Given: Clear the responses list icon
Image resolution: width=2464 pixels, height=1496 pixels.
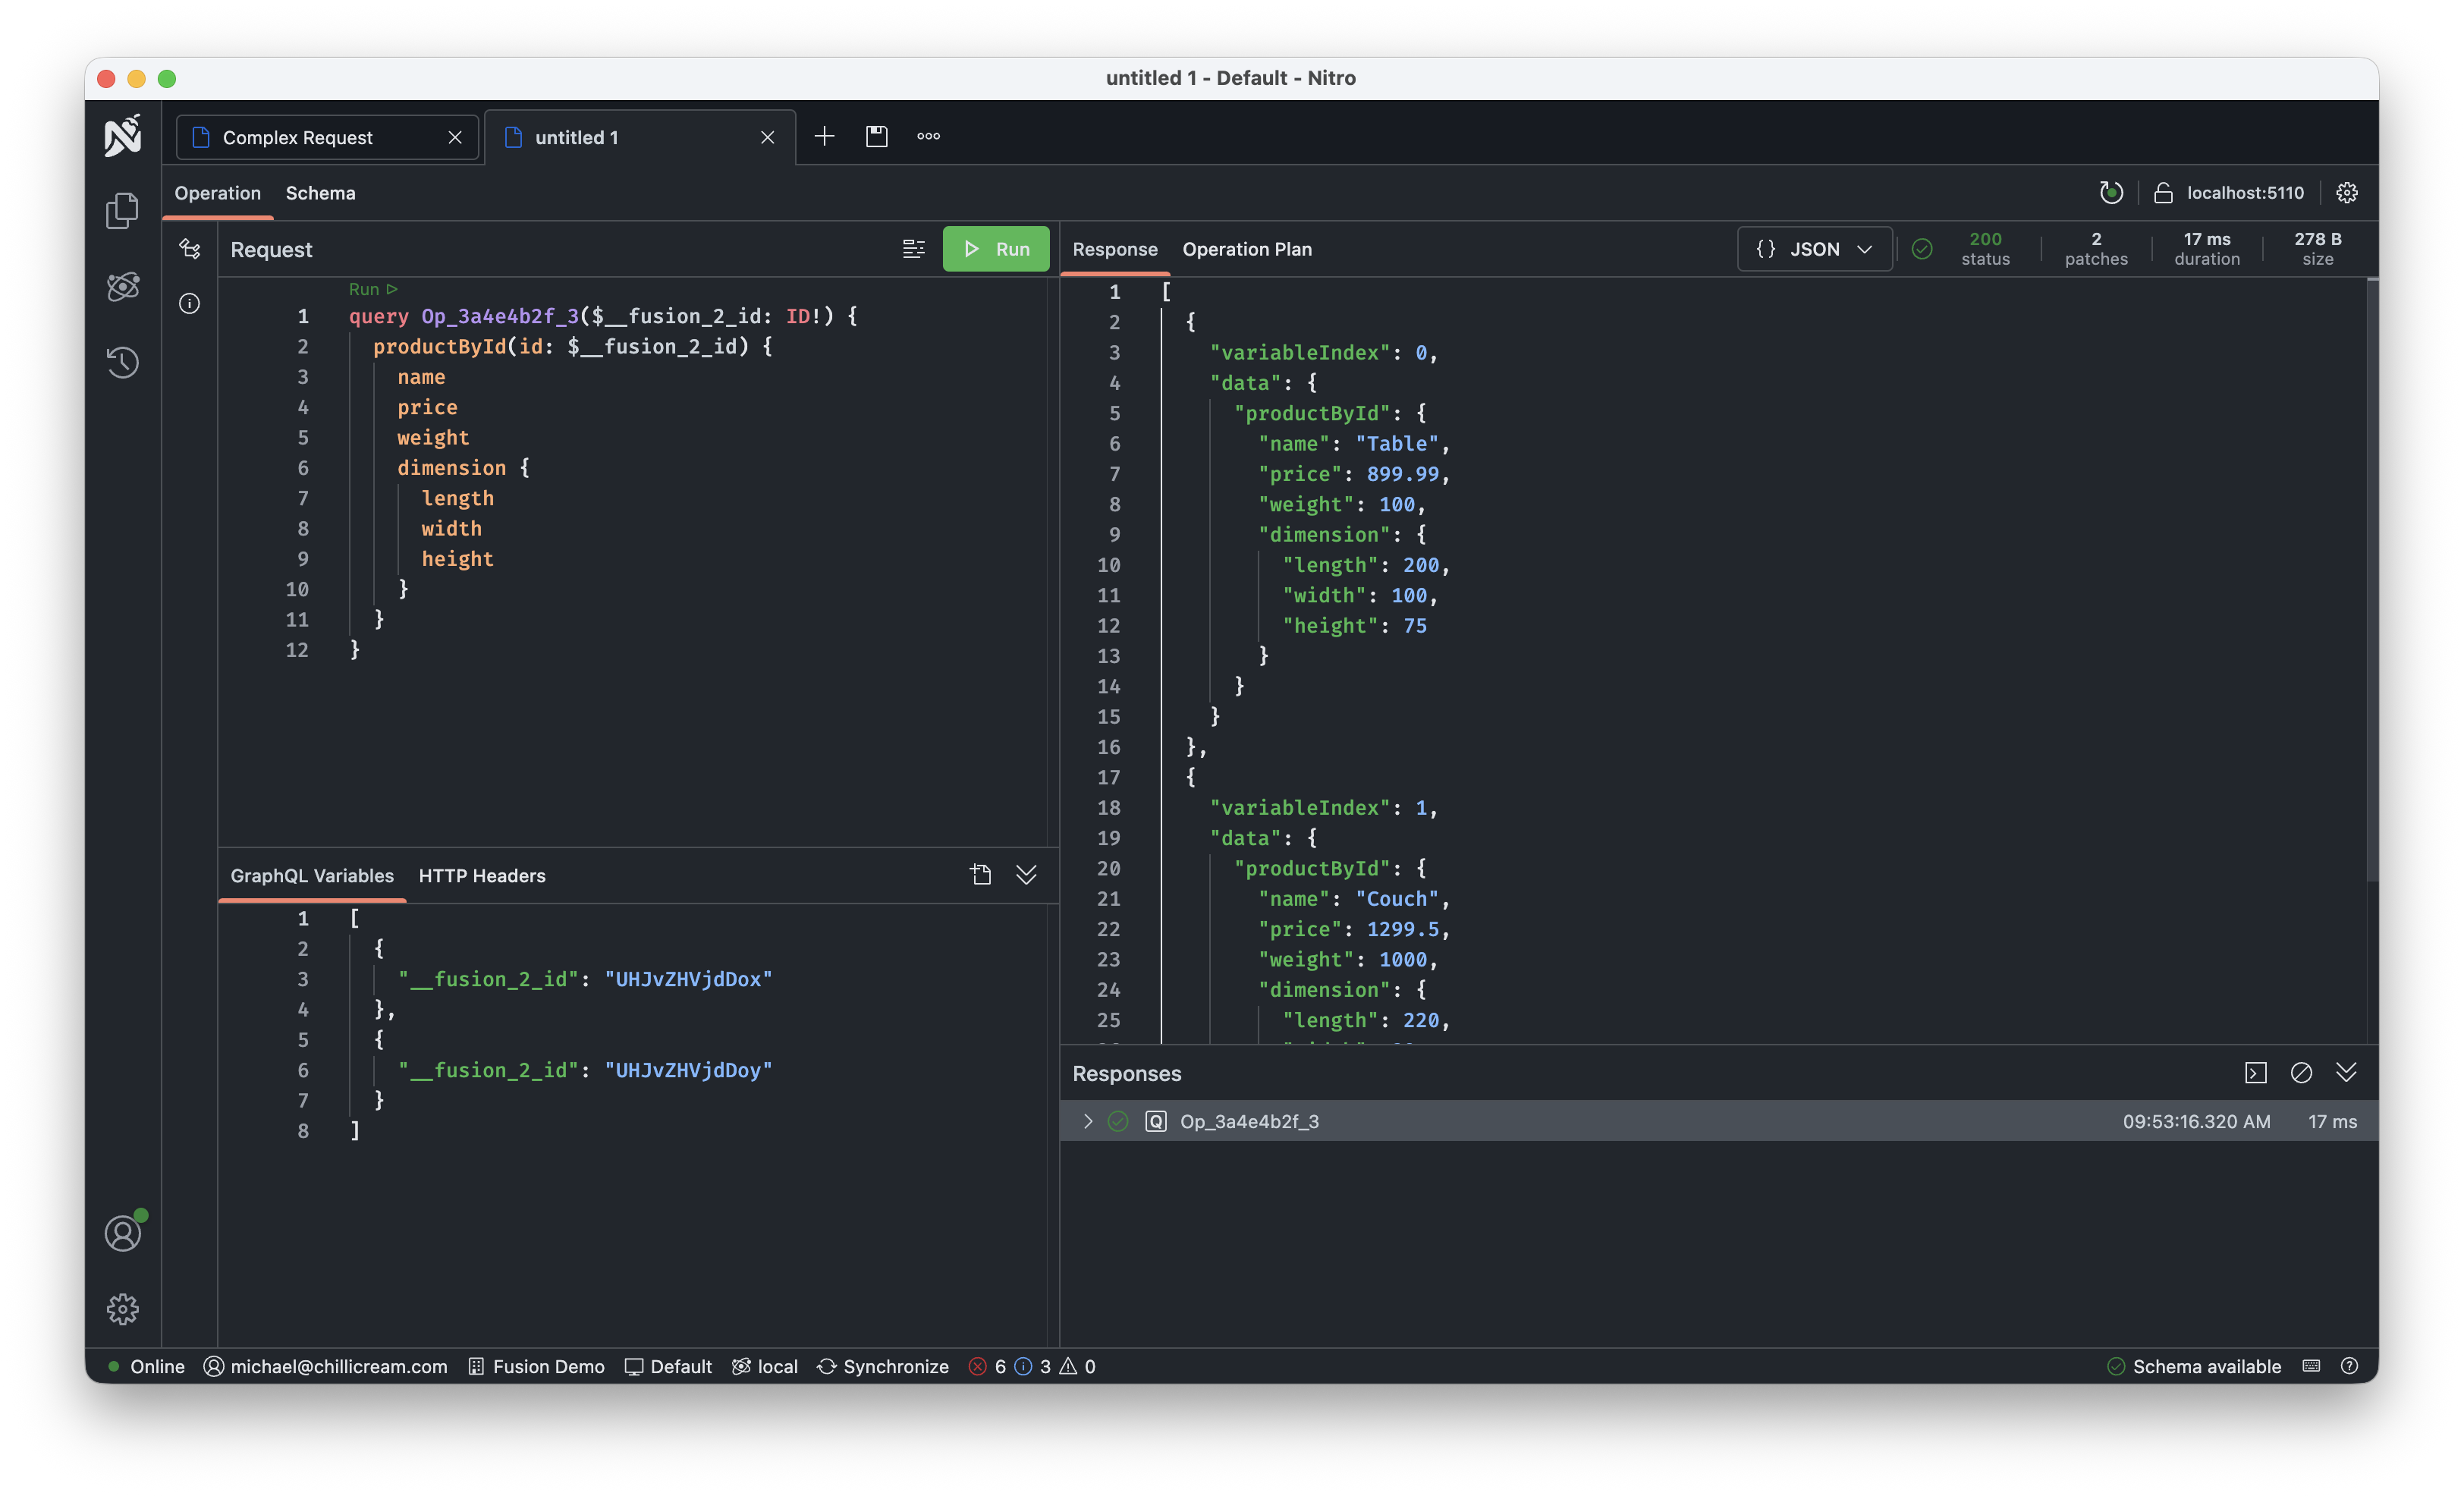Looking at the screenshot, I should (x=2301, y=1073).
